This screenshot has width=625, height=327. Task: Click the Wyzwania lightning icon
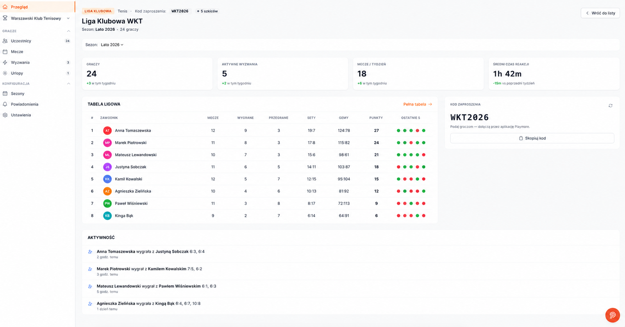5,63
